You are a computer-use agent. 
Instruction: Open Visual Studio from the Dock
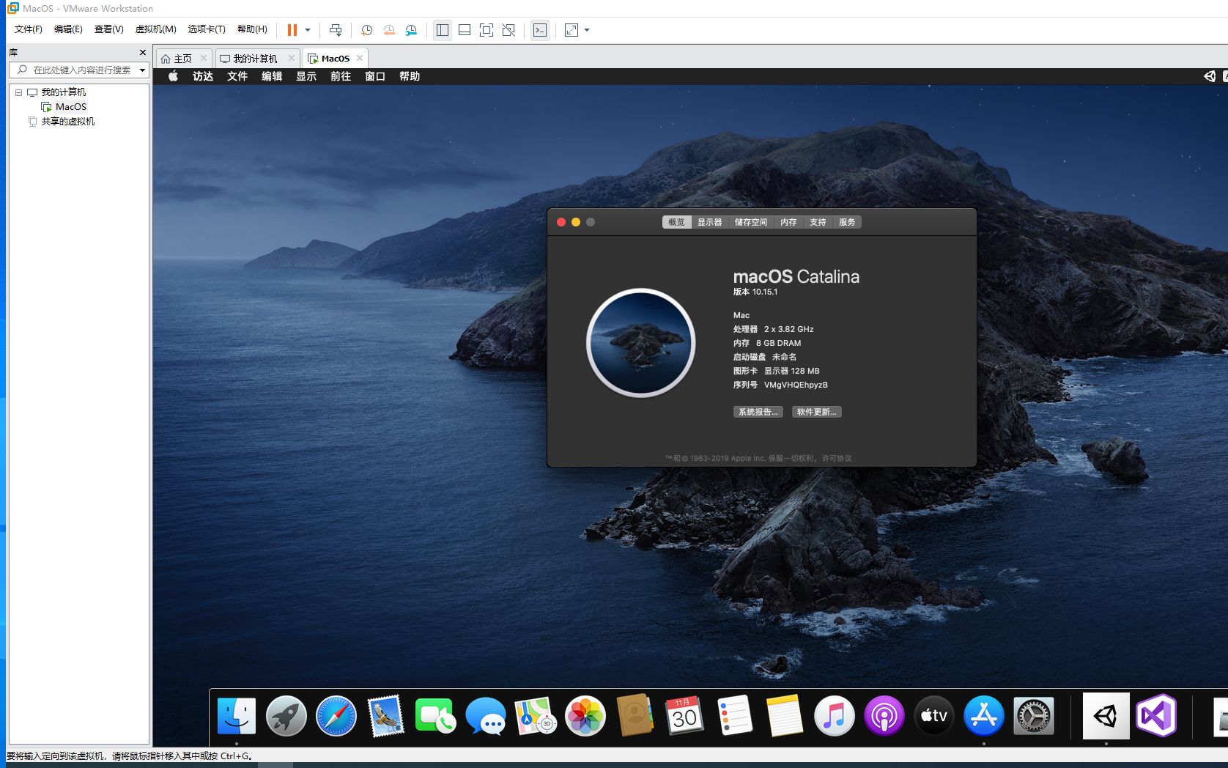[x=1157, y=716]
